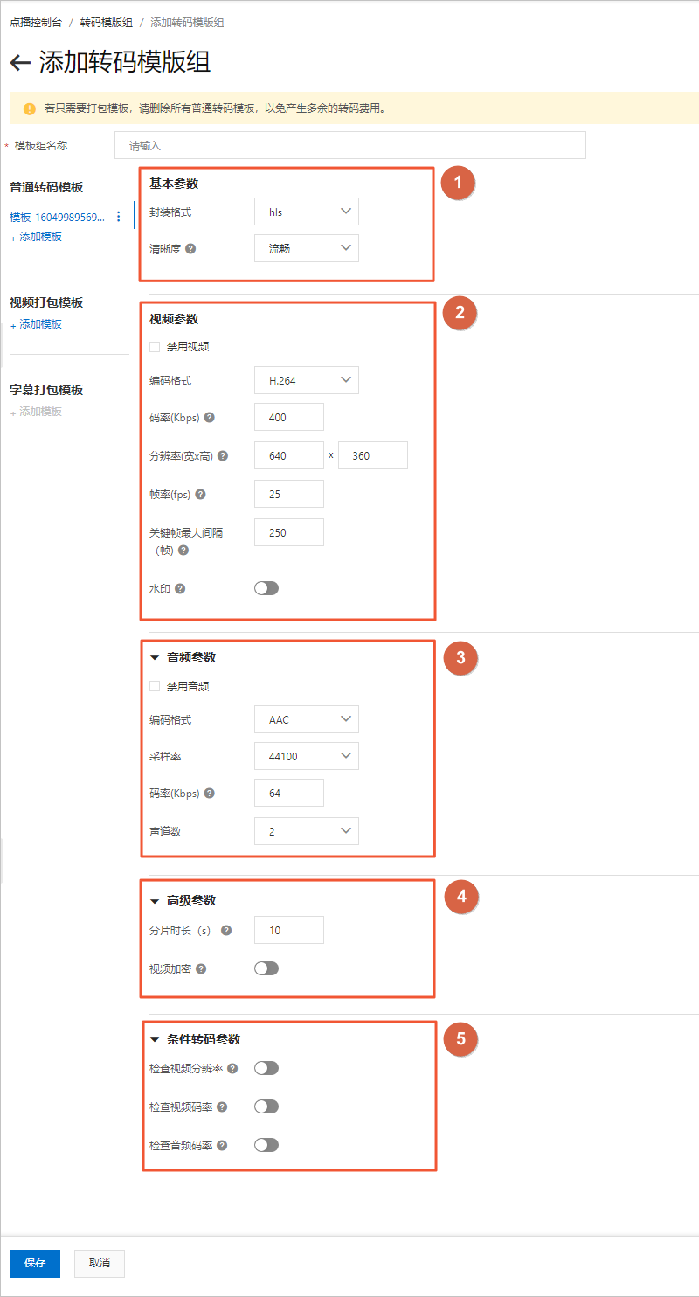The width and height of the screenshot is (699, 1297).
Task: Click help icon beside audio 码率(Kbps)
Action: (209, 794)
